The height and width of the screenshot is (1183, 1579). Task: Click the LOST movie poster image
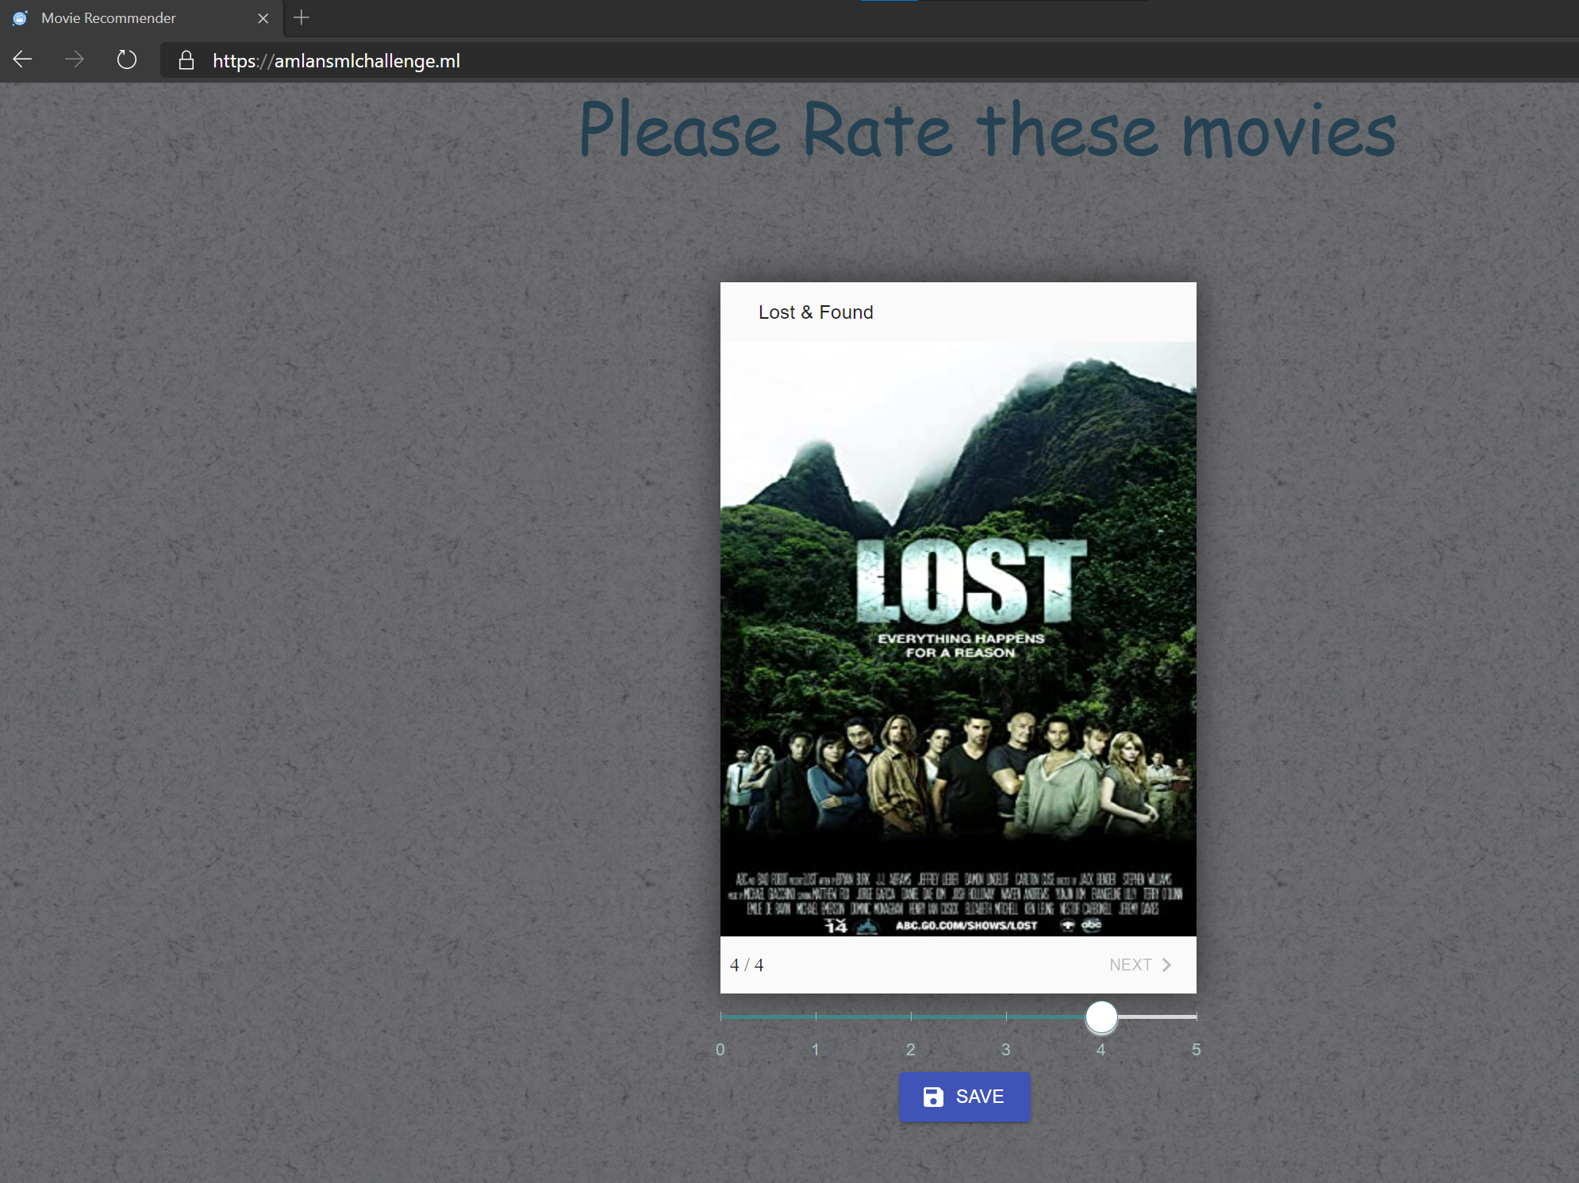(958, 638)
